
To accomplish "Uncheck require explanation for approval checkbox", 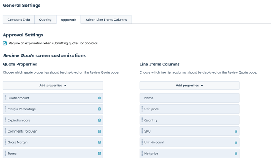I will [x=5, y=43].
